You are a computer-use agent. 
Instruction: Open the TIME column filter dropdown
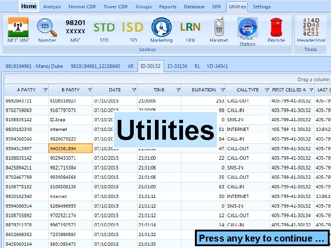(x=178, y=90)
